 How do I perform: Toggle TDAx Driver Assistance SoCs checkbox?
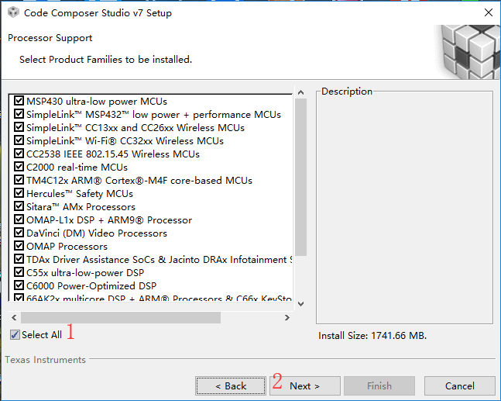(19, 258)
